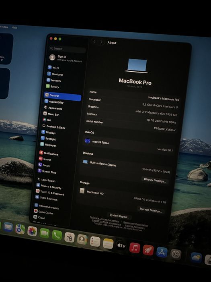The image size is (211, 282).
Task: Click the serial number C02DR2LYMD6V
Action: [164, 129]
